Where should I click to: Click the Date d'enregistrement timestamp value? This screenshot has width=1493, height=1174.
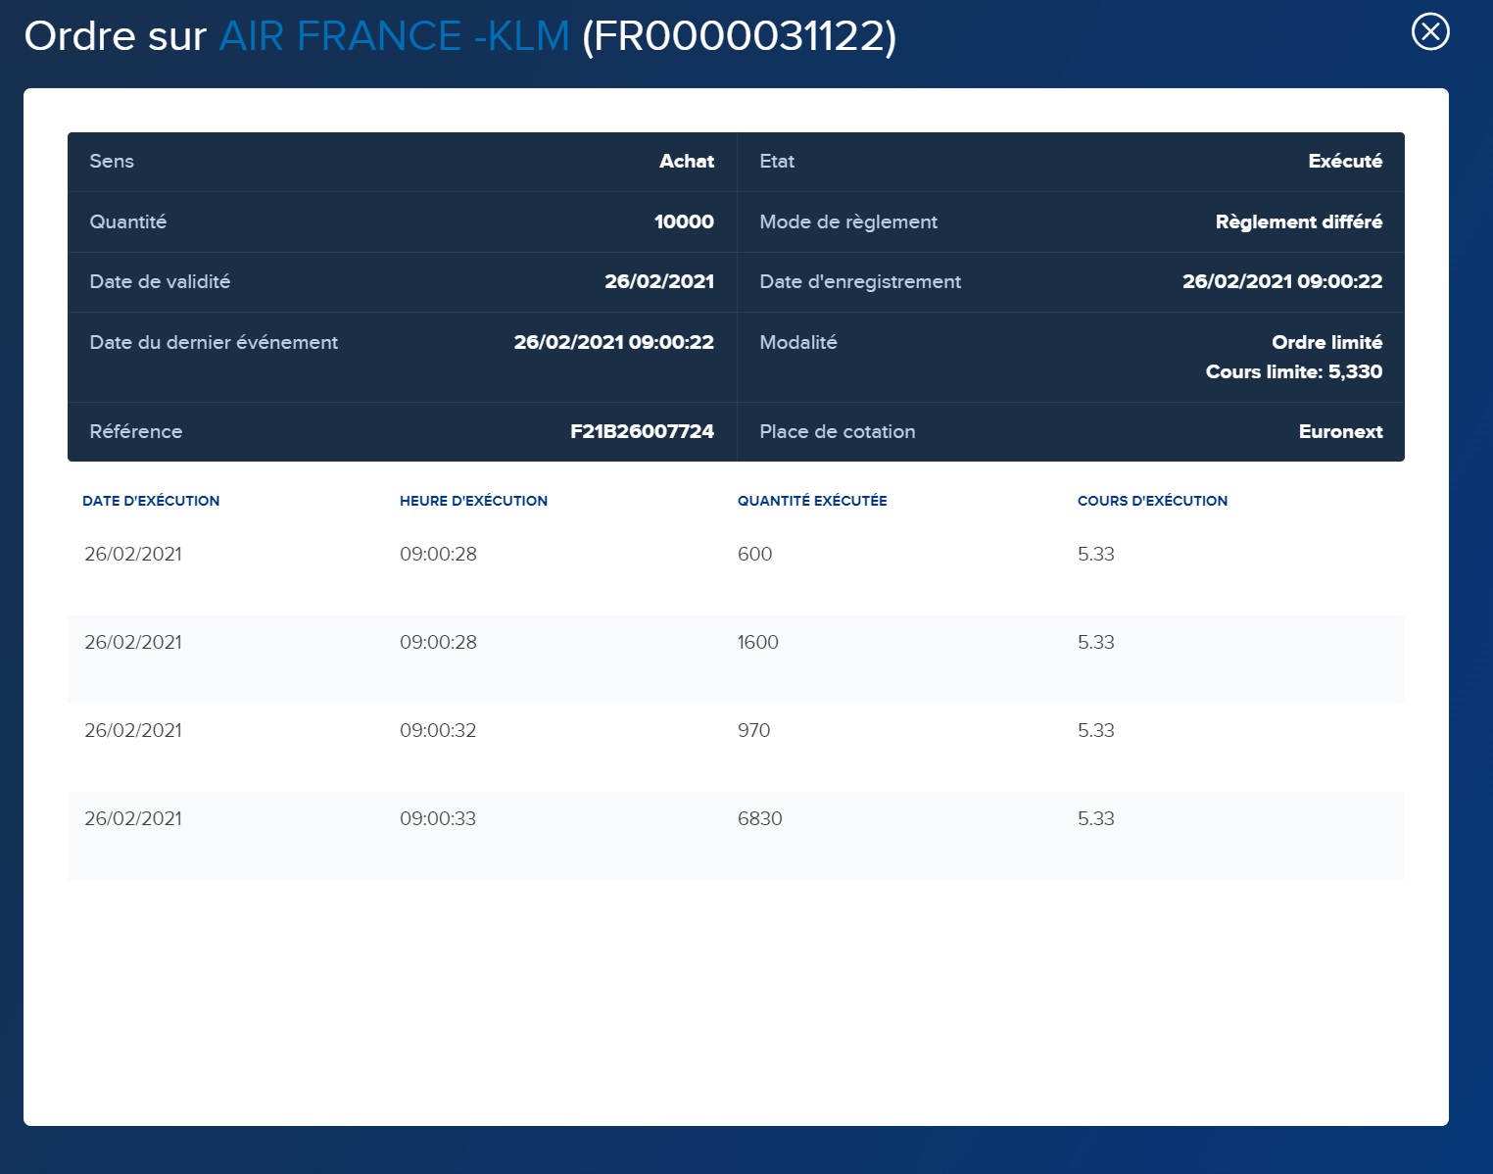tap(1282, 281)
